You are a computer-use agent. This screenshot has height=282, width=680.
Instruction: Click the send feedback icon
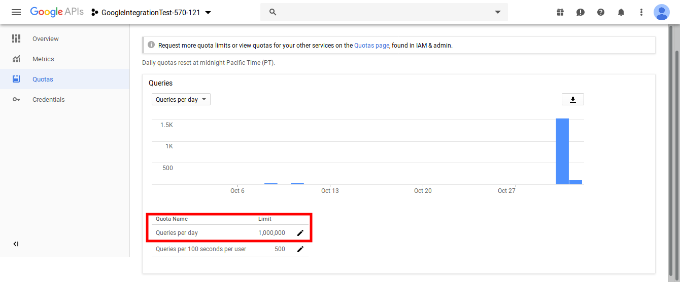tap(581, 12)
